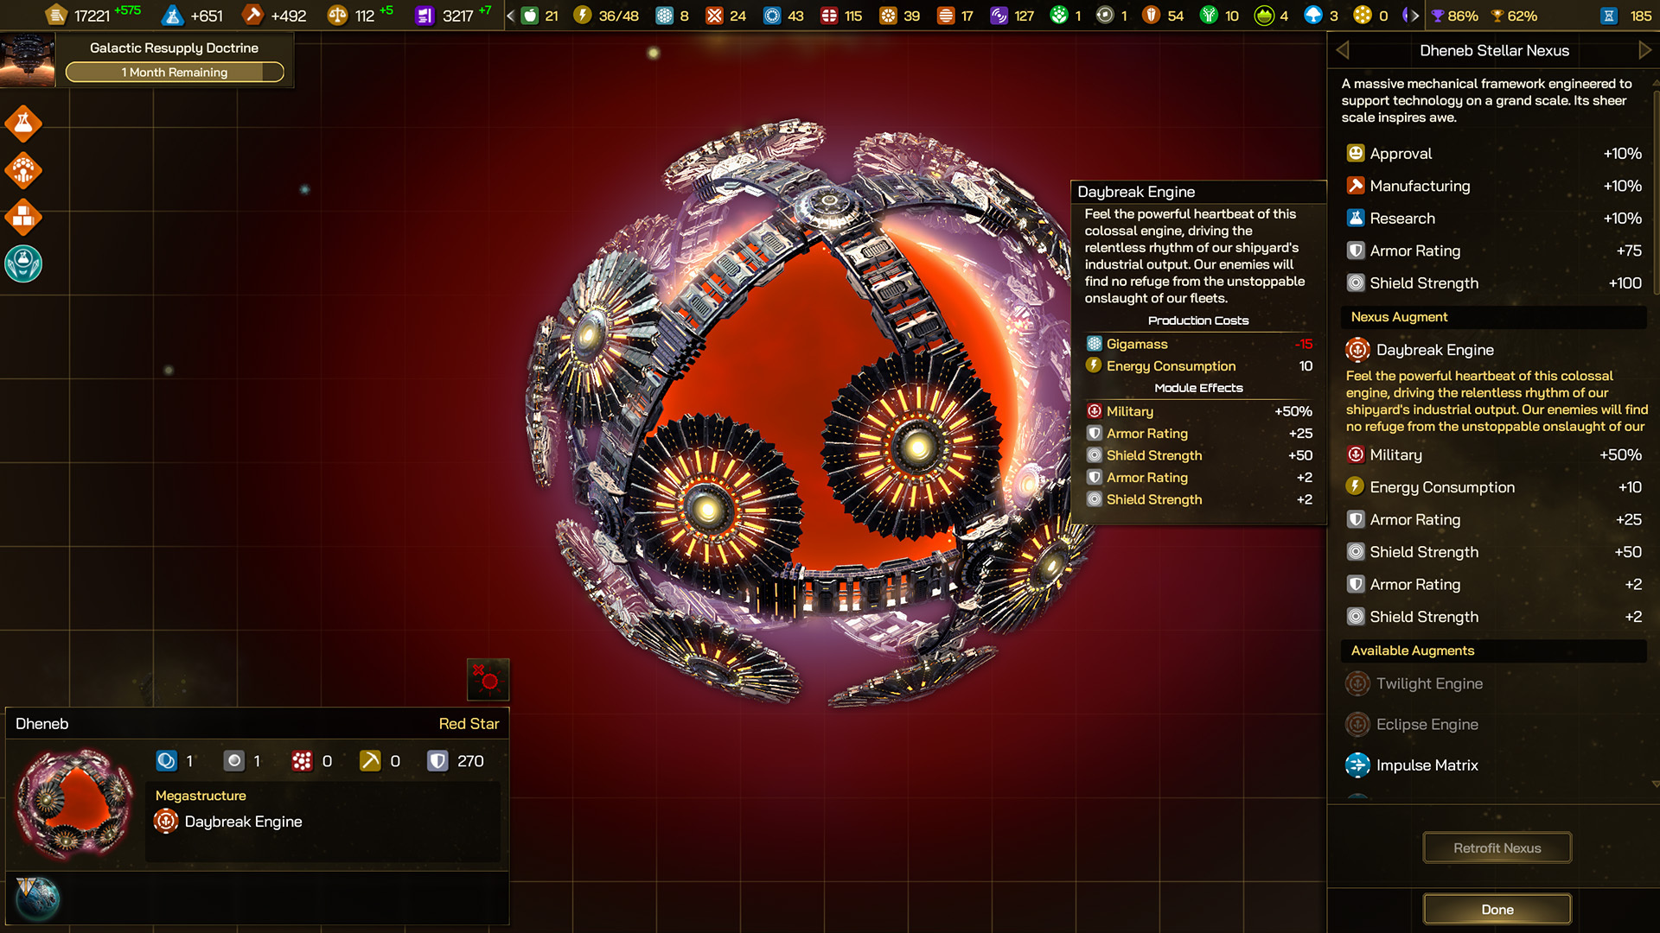Open the teal circular sidebar icon

[x=23, y=263]
